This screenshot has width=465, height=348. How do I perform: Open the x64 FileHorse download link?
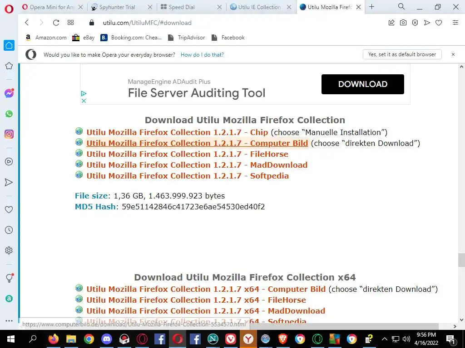196,300
